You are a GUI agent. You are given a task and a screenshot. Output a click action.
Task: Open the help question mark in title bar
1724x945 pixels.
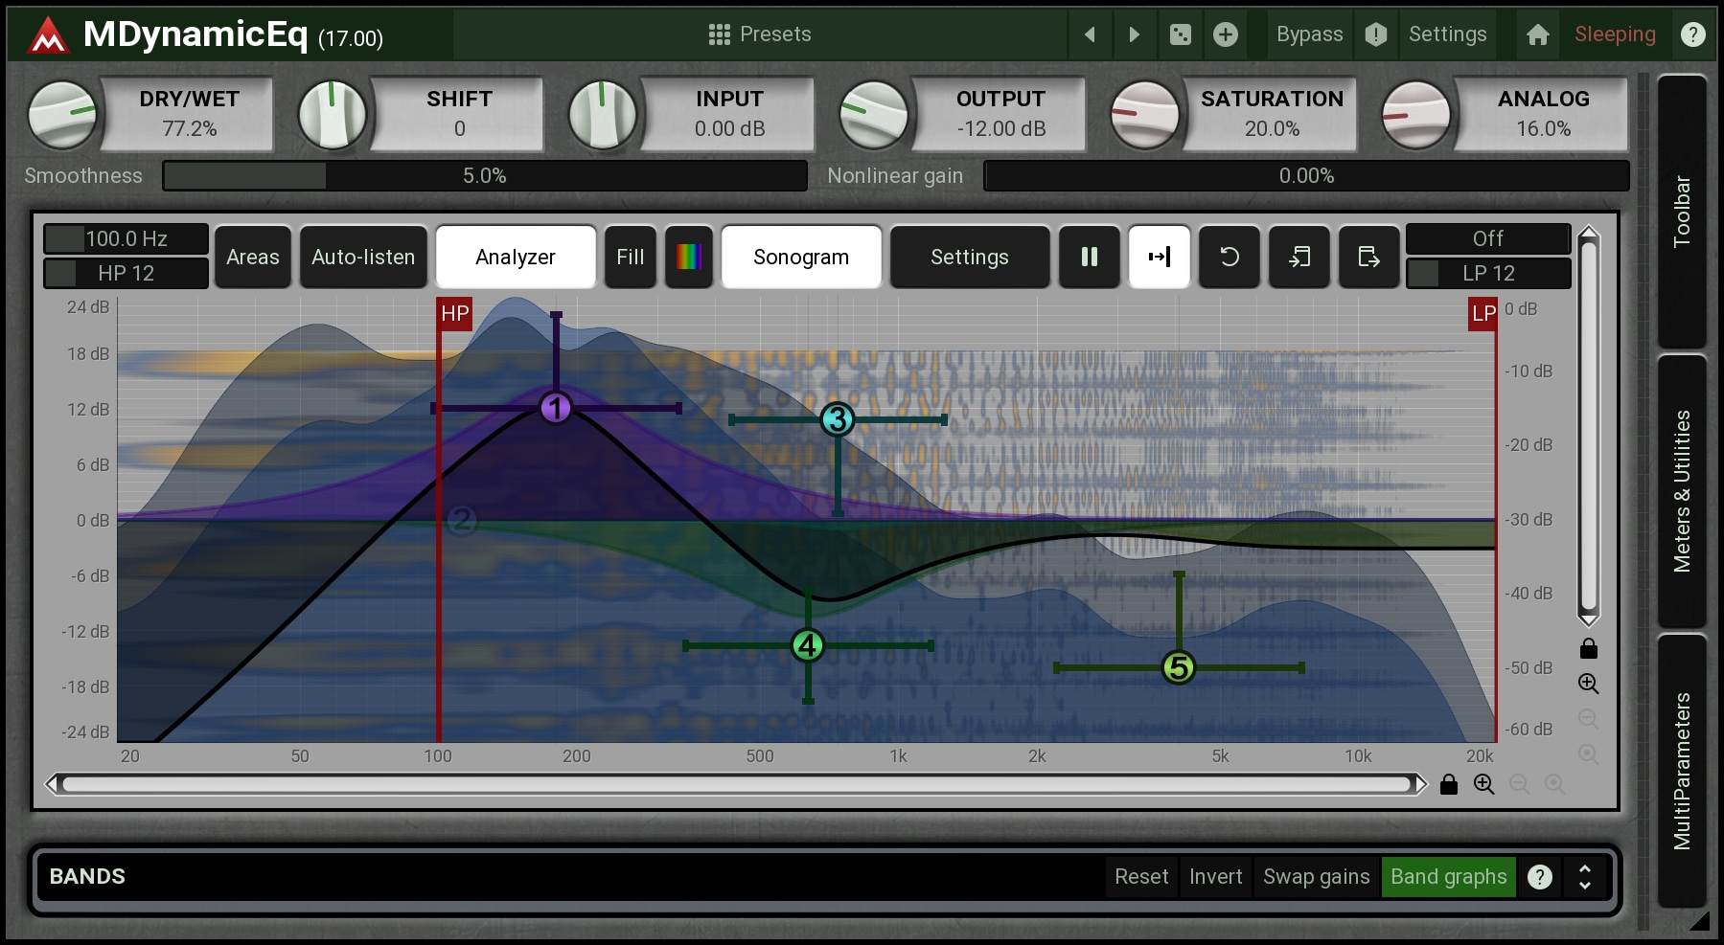(1692, 35)
